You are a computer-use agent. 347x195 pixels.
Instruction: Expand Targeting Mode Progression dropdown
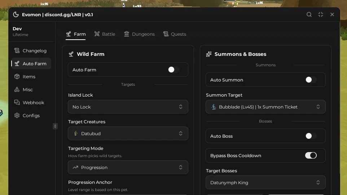pyautogui.click(x=128, y=167)
